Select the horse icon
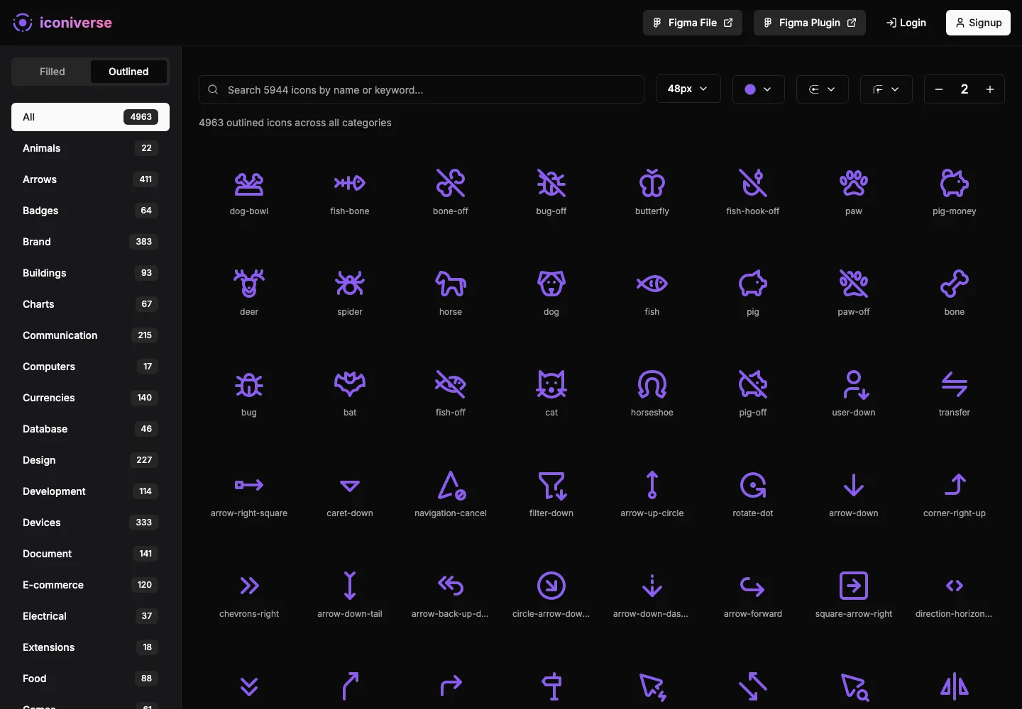This screenshot has height=709, width=1022. 451,284
